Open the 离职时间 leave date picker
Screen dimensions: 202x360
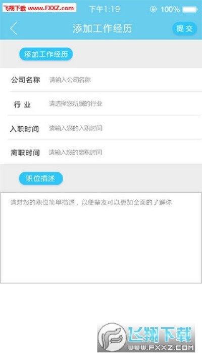[x=124, y=152]
